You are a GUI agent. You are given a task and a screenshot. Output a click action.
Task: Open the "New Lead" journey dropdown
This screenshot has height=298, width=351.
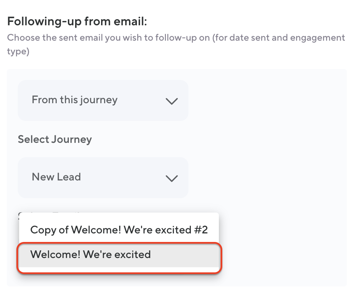click(x=102, y=178)
